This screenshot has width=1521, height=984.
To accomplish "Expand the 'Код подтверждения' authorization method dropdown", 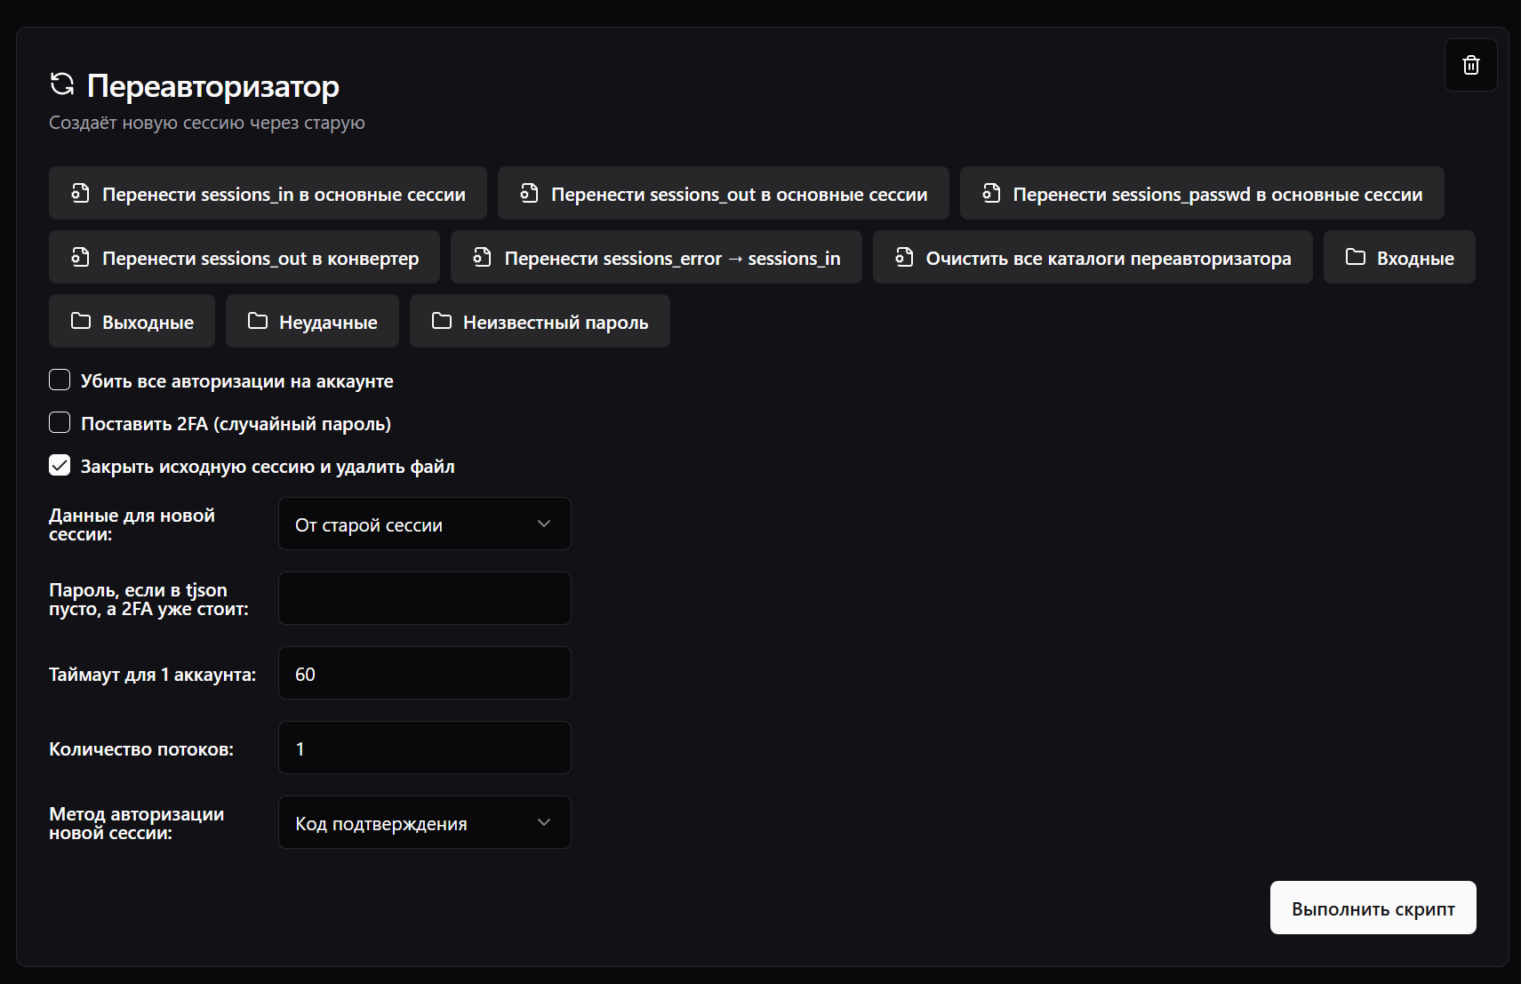I will pos(424,823).
